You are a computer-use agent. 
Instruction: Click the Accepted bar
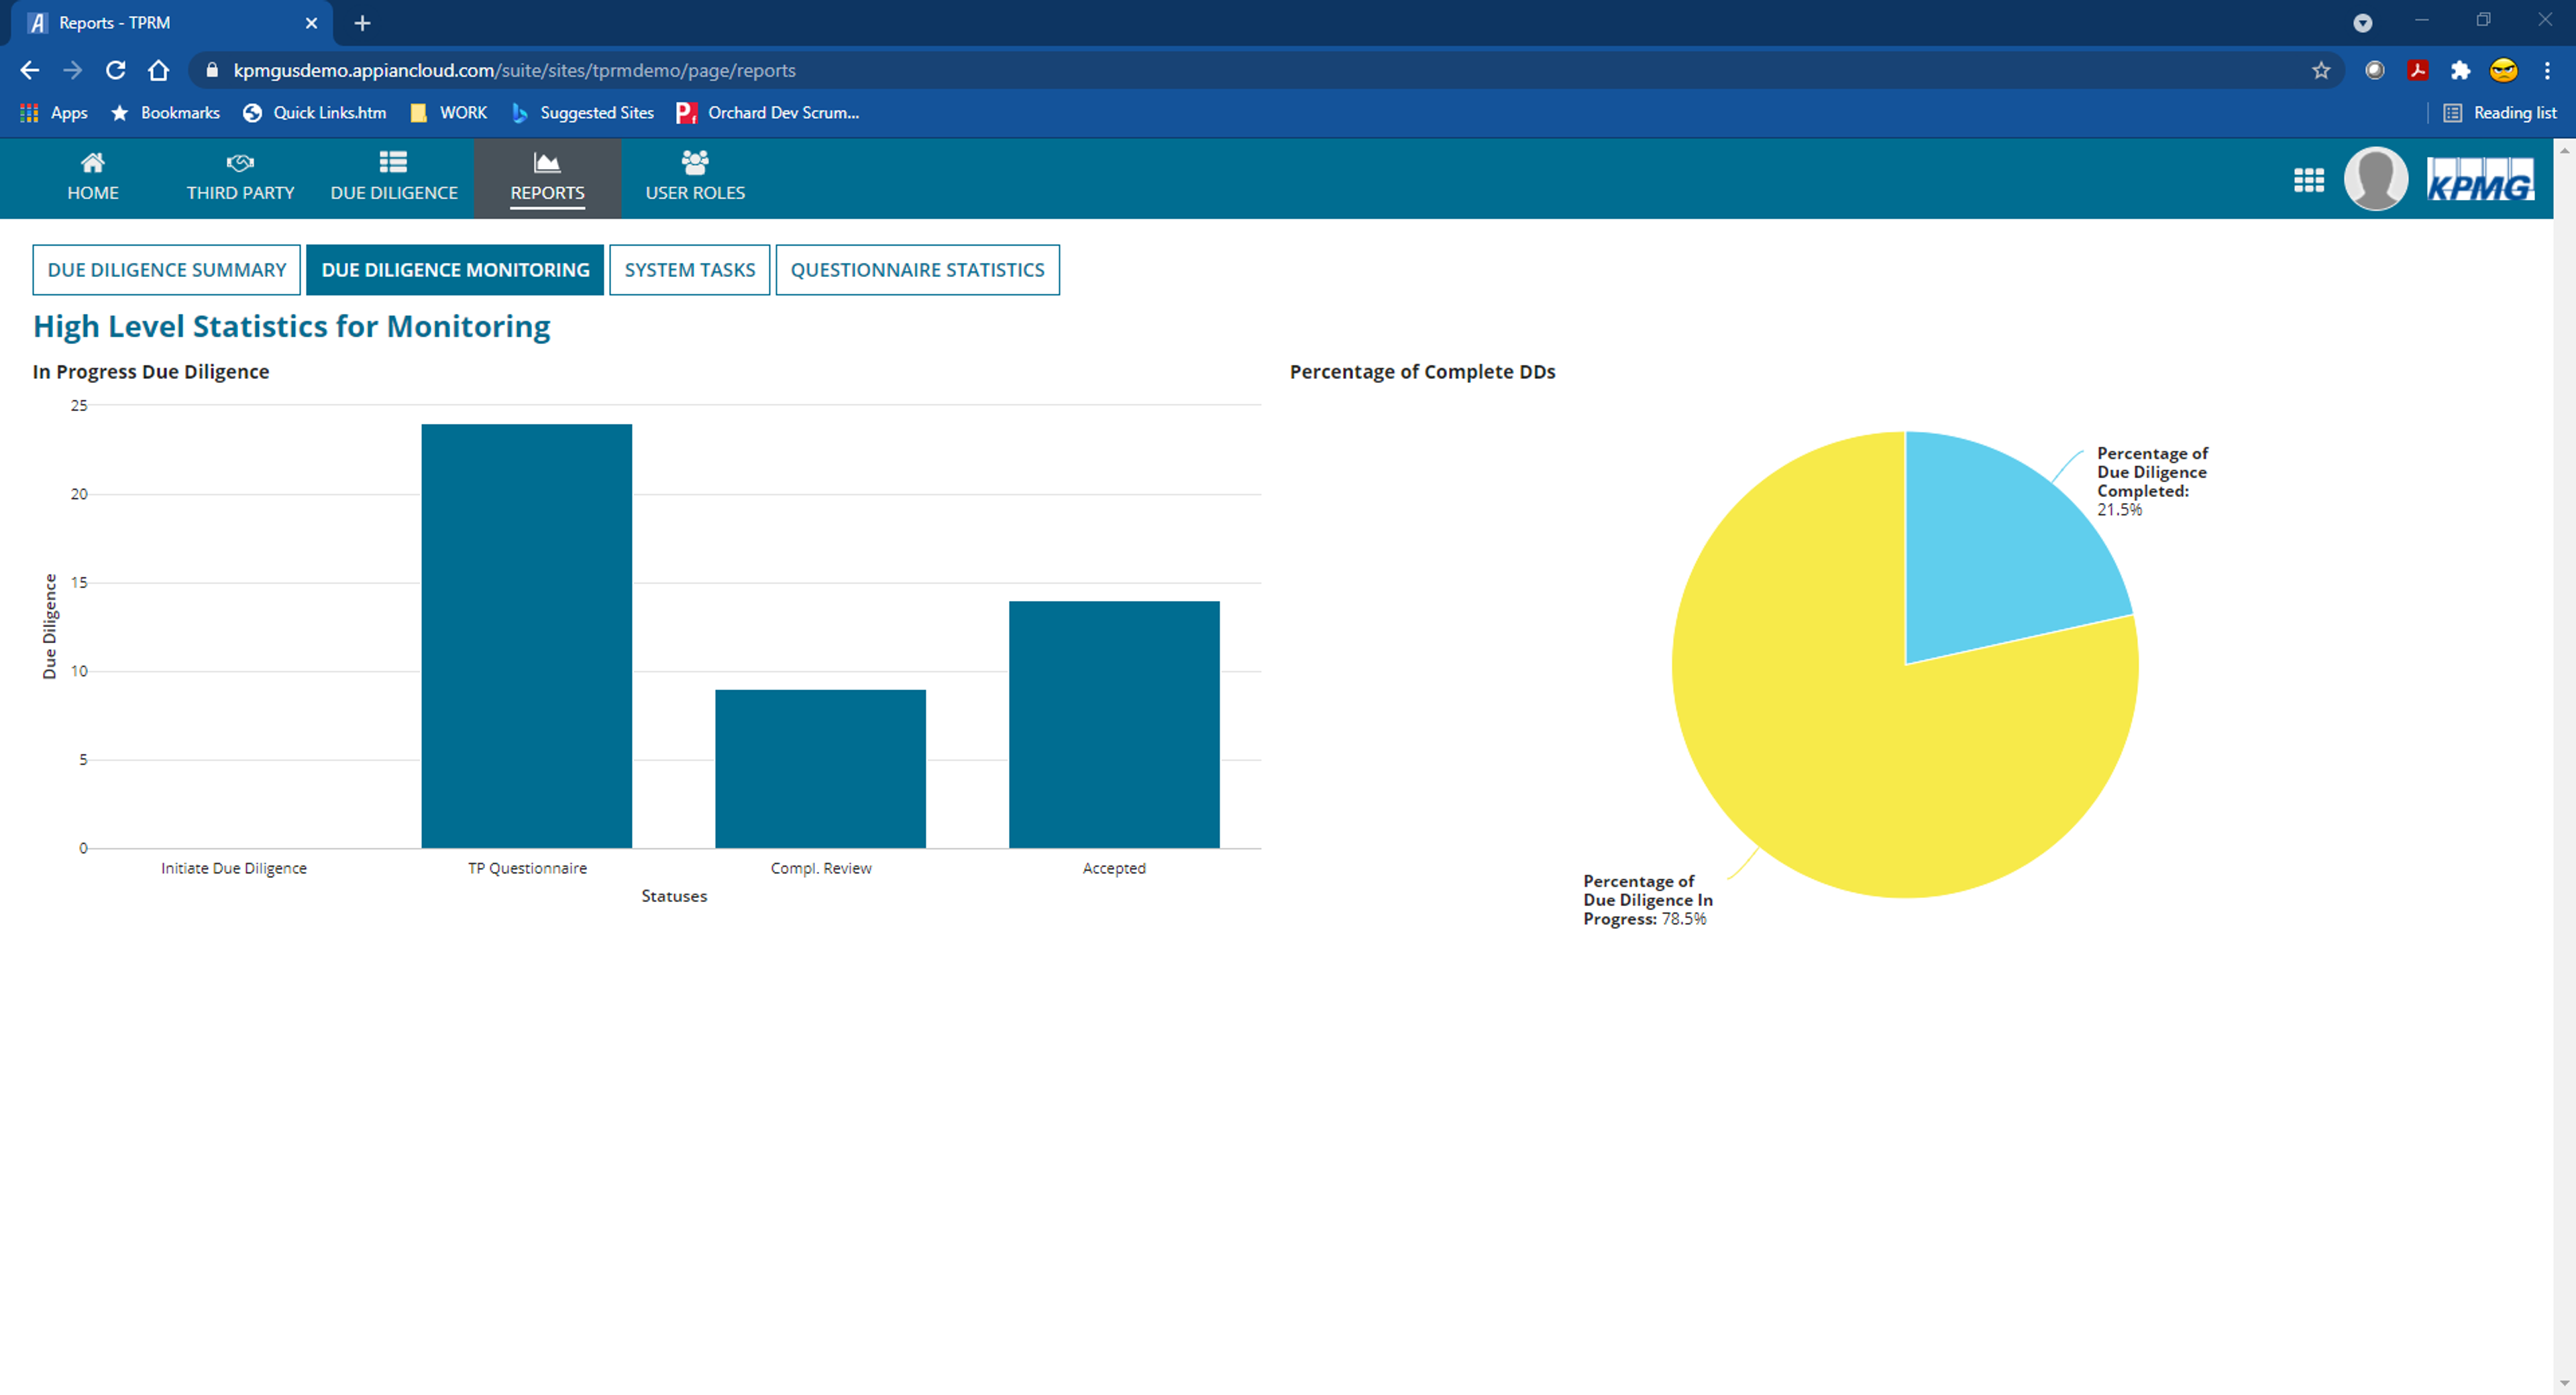point(1114,725)
